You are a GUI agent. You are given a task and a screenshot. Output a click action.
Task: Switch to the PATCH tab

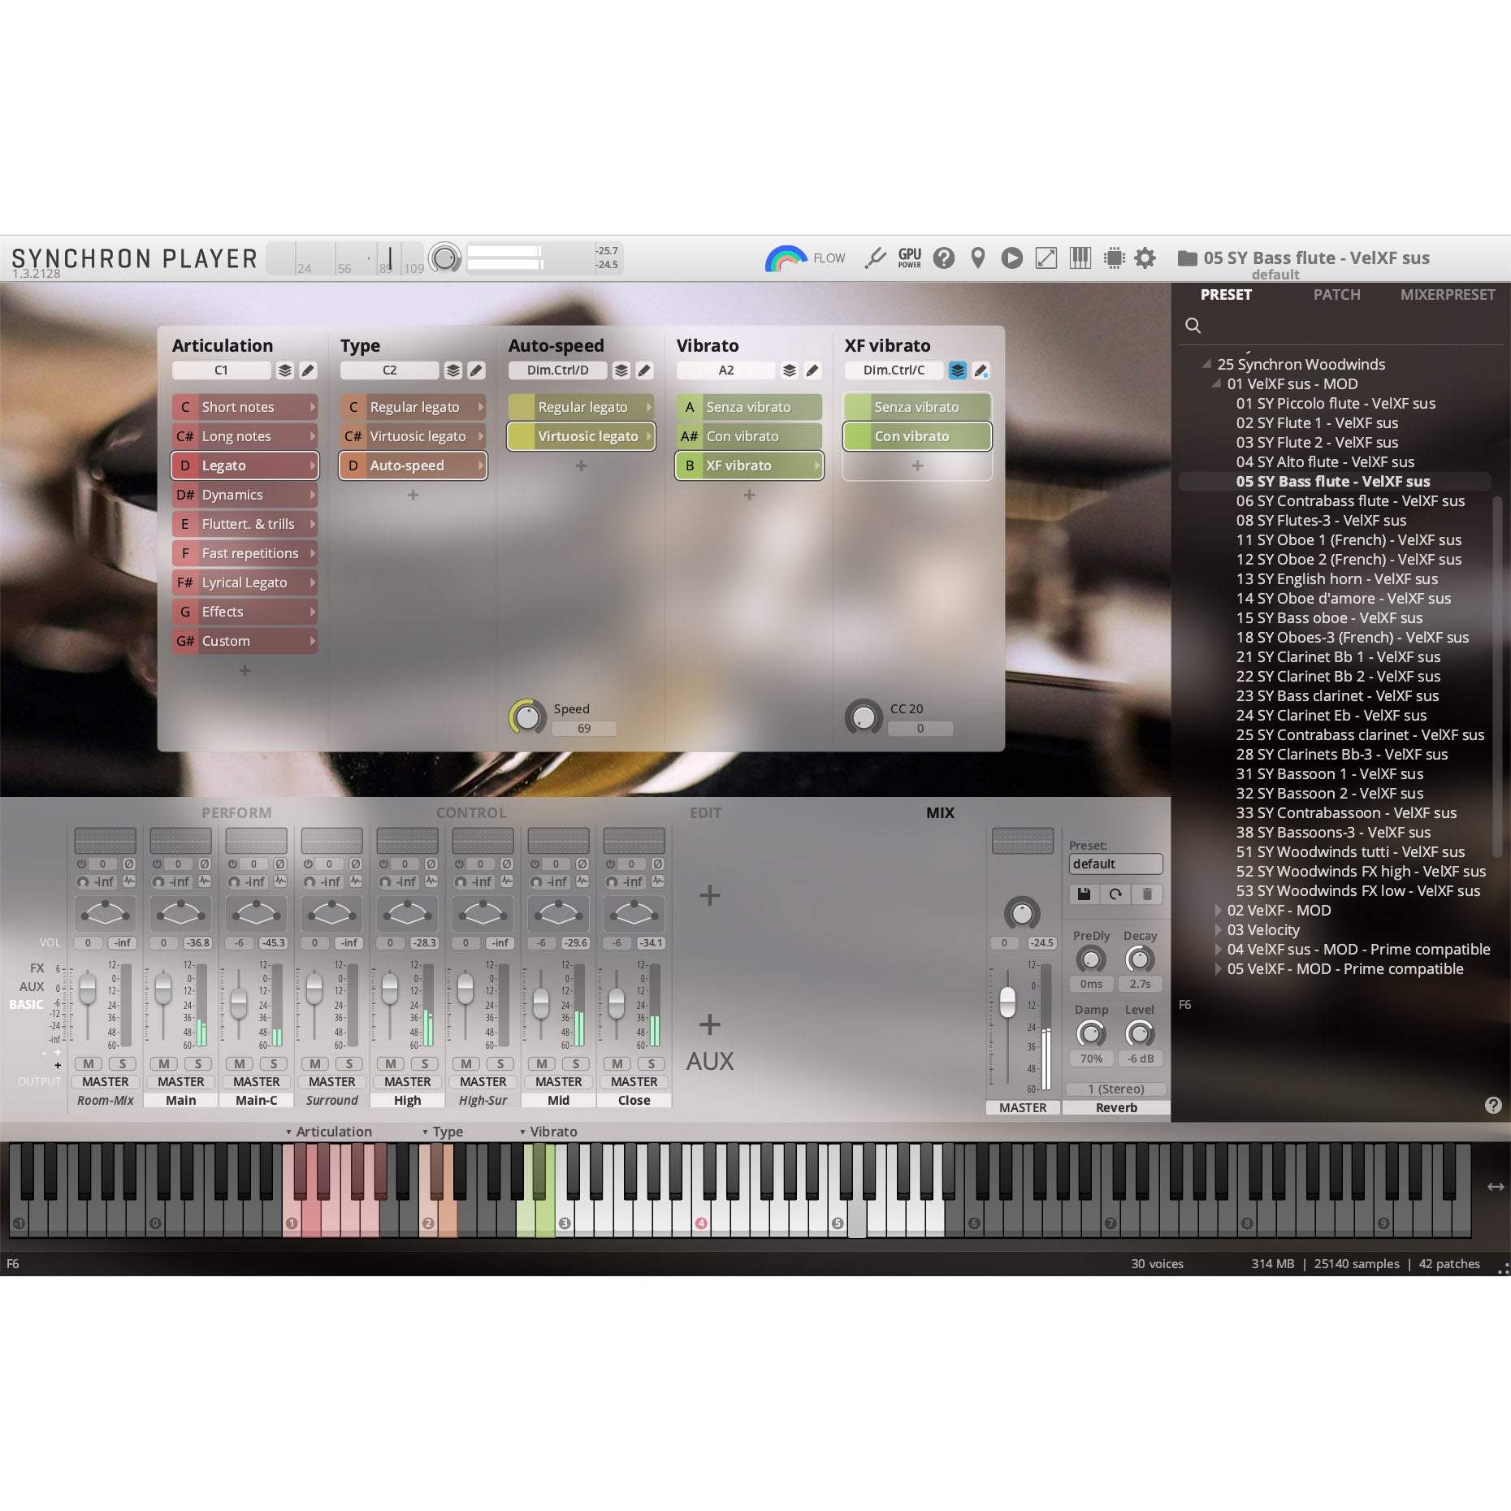(1336, 295)
